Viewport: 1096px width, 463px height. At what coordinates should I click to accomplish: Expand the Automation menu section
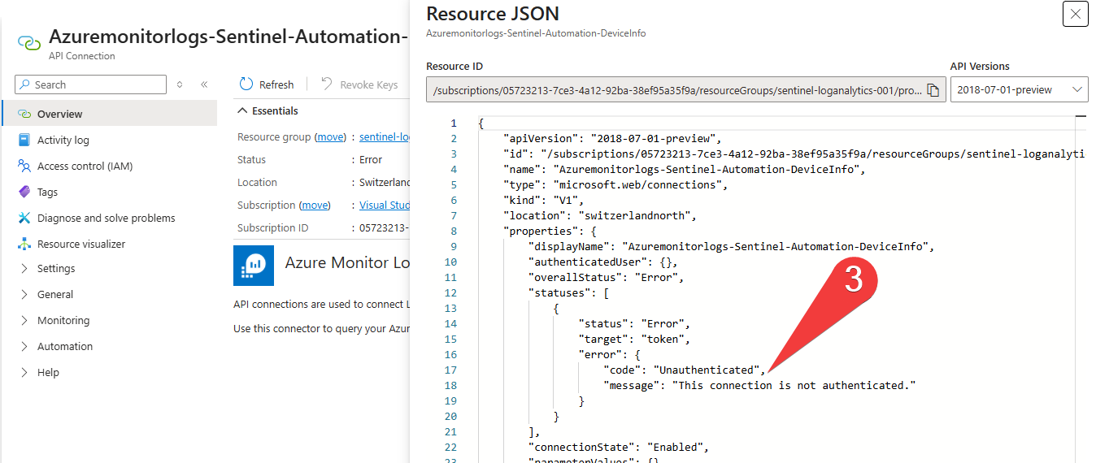tap(24, 346)
